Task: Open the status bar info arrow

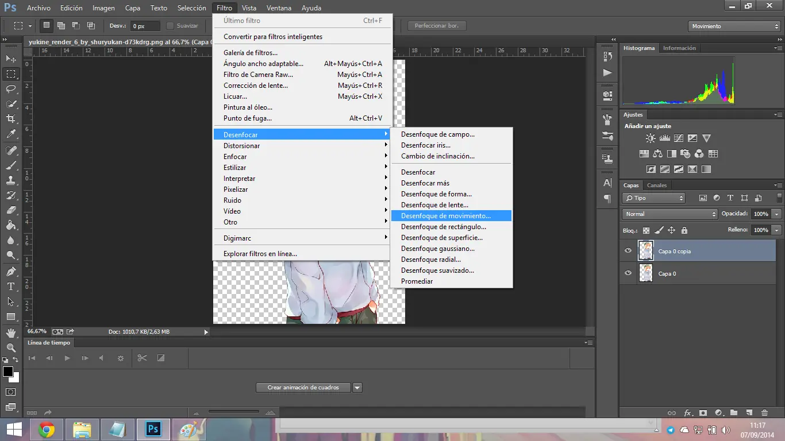Action: [206, 332]
